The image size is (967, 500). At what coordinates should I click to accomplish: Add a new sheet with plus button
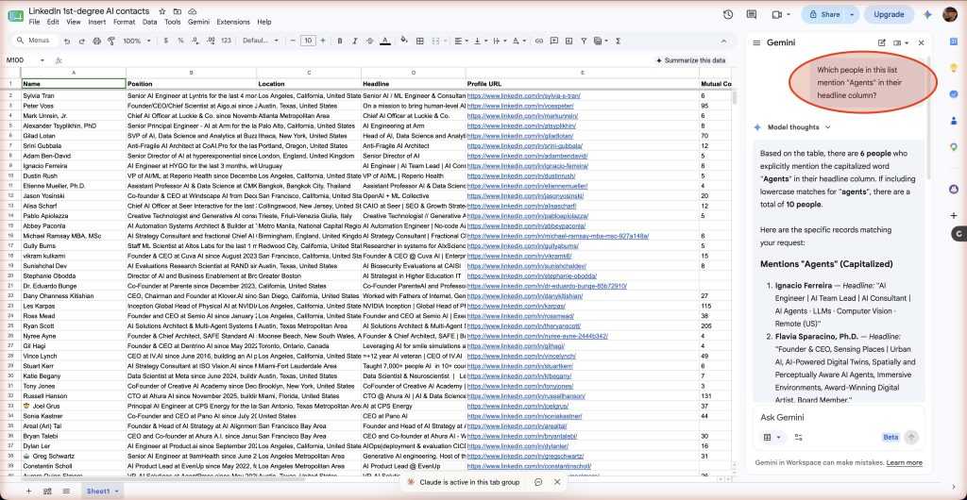pyautogui.click(x=27, y=491)
